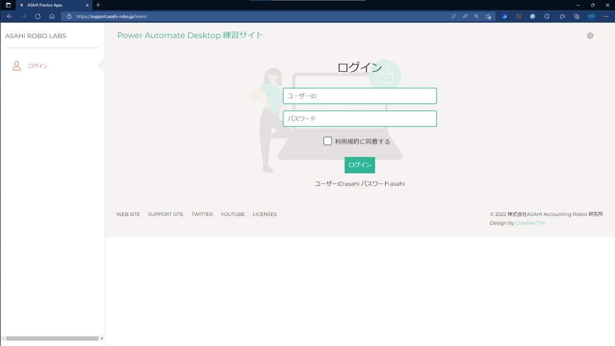Open a new browser tab

pos(98,5)
